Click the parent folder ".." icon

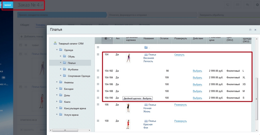(146, 48)
